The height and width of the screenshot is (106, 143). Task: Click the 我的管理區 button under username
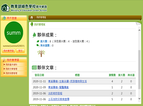(9, 51)
